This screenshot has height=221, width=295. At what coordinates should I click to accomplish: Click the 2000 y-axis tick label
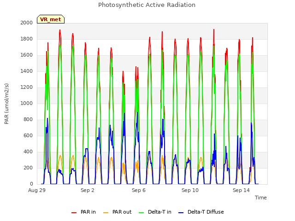coord(27,23)
